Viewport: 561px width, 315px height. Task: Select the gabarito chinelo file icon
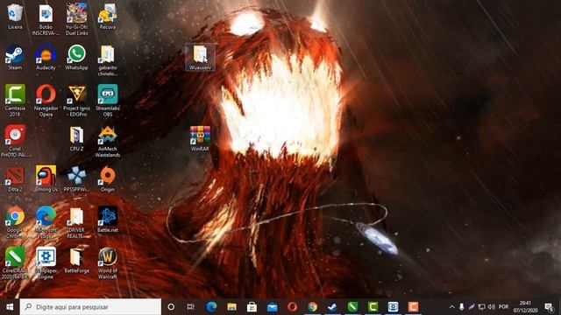pyautogui.click(x=108, y=60)
